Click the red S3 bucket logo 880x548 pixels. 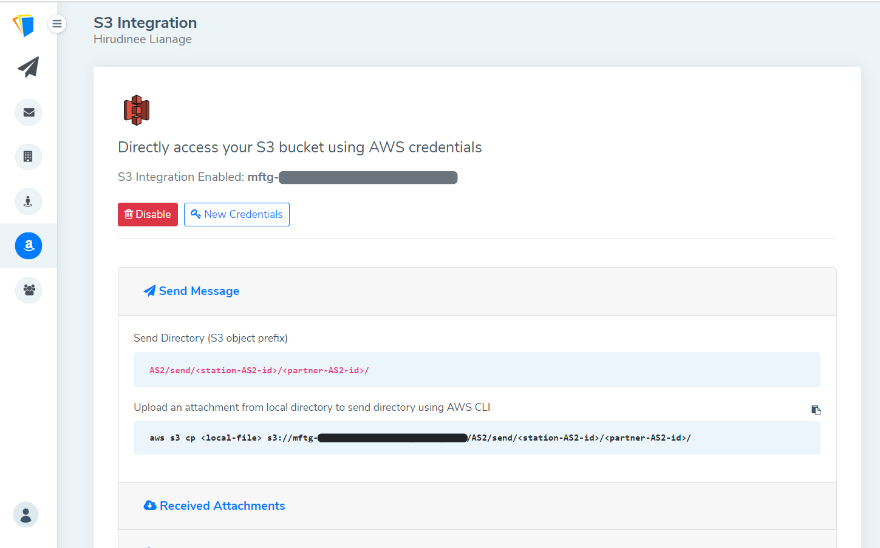(x=137, y=110)
